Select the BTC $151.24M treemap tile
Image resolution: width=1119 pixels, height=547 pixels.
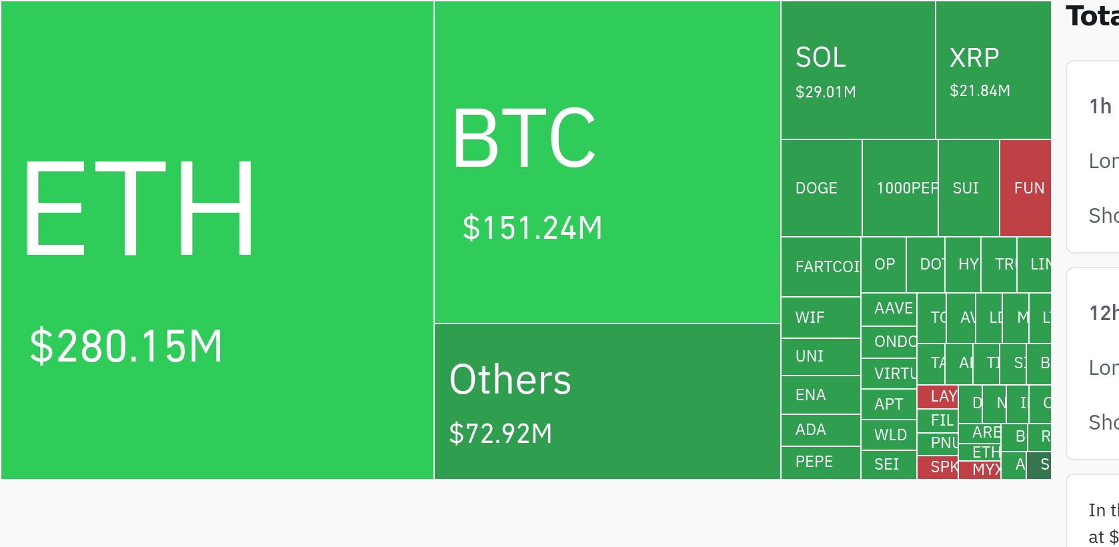point(608,162)
